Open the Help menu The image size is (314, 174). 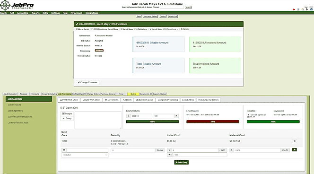[x=65, y=13]
